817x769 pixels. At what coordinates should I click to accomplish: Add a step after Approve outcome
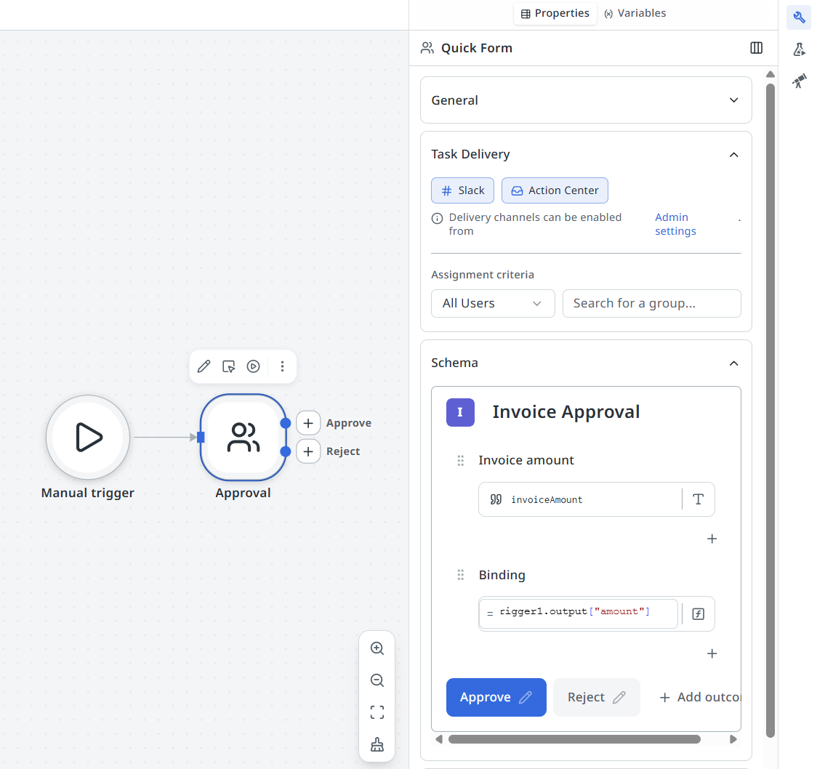[x=308, y=423]
